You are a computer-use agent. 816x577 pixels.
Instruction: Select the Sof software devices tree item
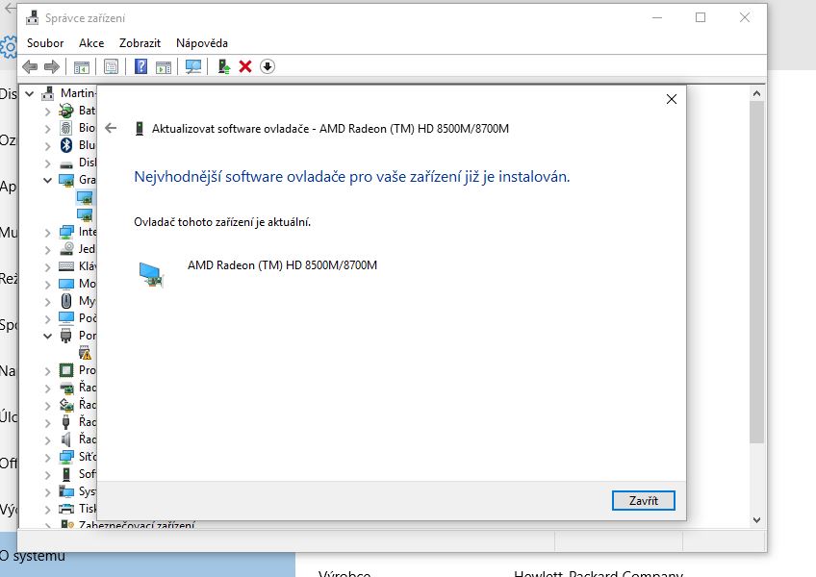tap(87, 474)
